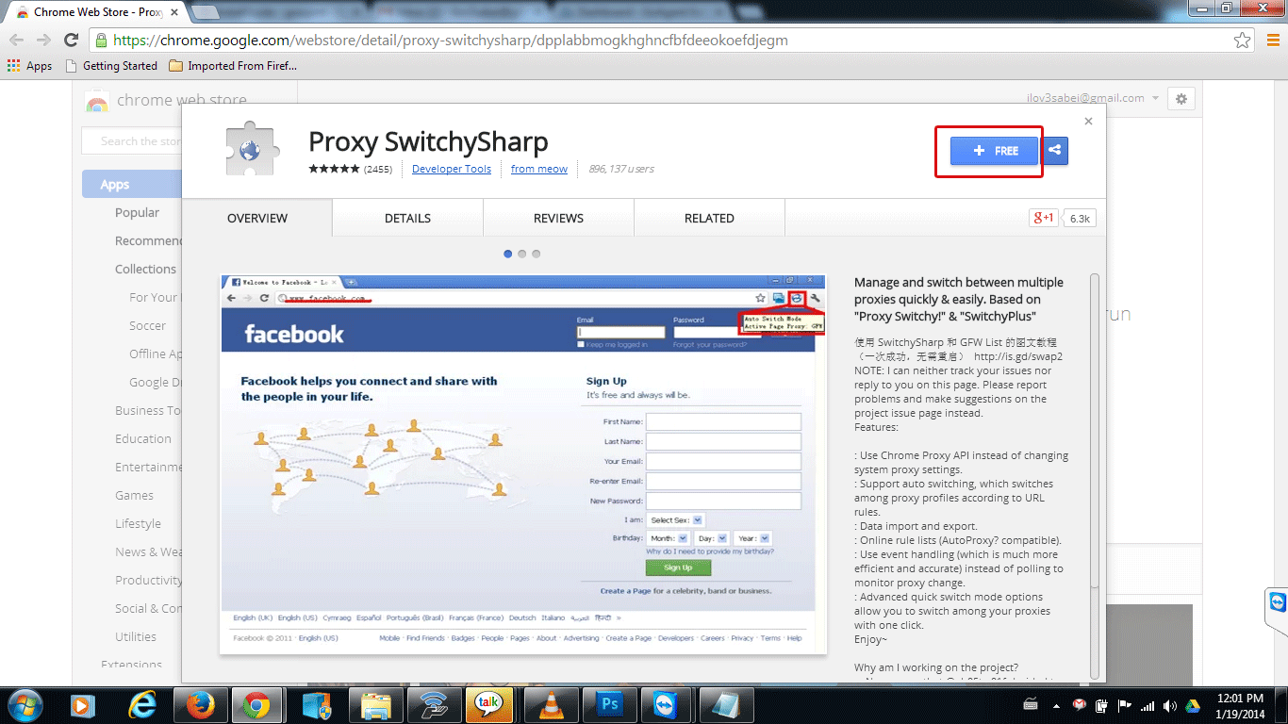Open the volume control in the tray
Viewport: 1288px width, 724px height.
(1169, 705)
